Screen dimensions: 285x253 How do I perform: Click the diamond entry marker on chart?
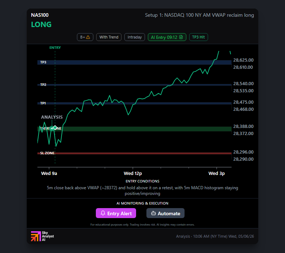click(55, 128)
